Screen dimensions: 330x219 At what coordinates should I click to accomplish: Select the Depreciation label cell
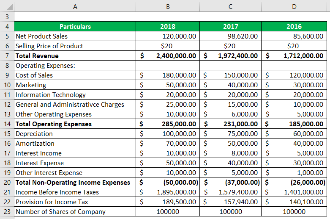tap(75, 133)
